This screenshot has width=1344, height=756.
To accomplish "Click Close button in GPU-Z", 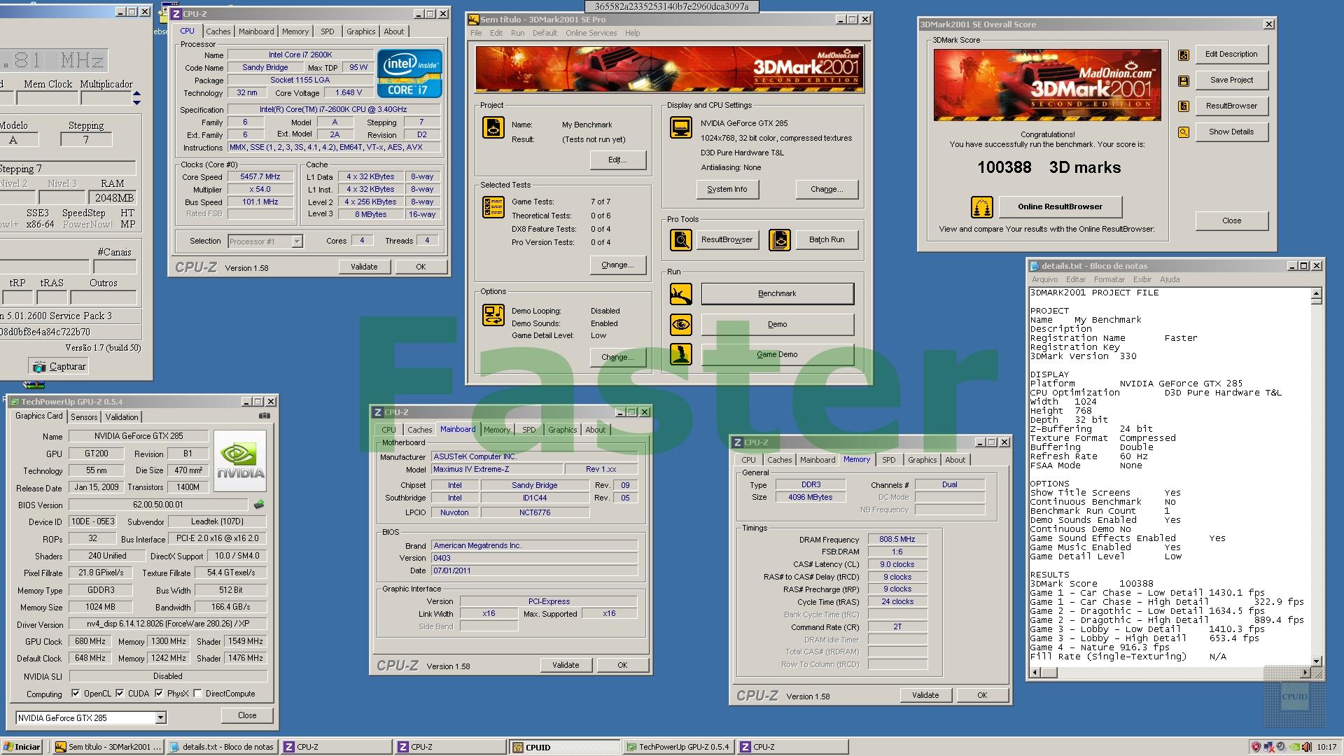I will pos(246,715).
